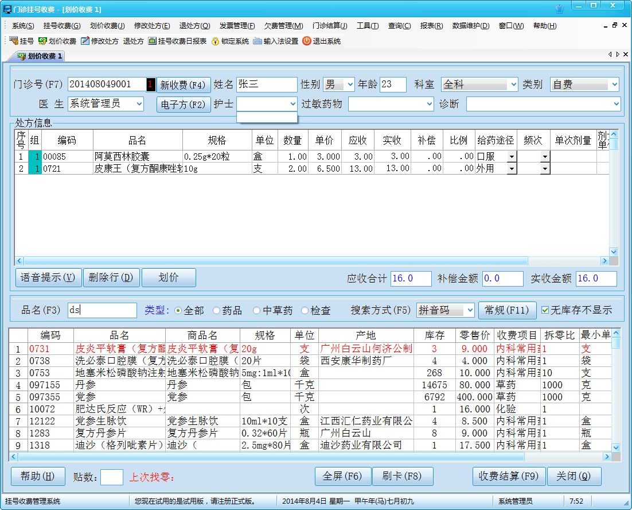Click the 年龄 input field

(393, 85)
